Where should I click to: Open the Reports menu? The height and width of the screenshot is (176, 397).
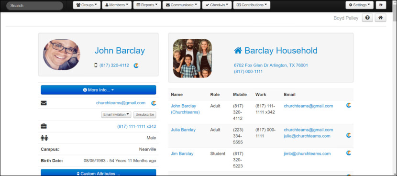click(147, 5)
